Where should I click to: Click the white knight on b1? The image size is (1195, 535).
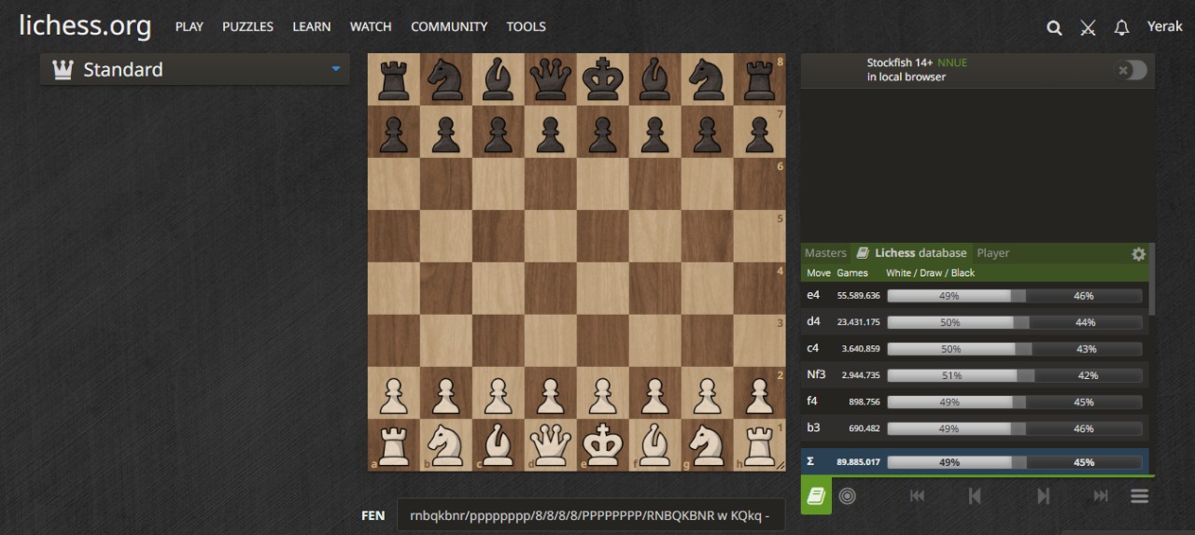point(446,445)
